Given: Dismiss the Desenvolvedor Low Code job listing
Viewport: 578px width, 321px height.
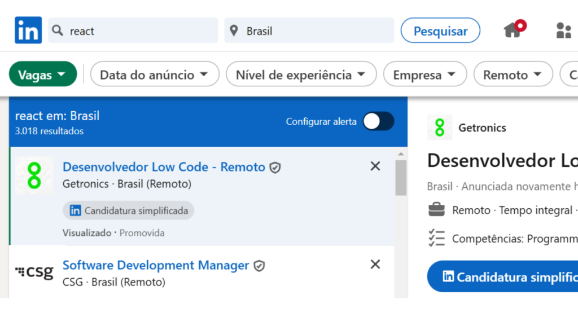Looking at the screenshot, I should [x=375, y=166].
